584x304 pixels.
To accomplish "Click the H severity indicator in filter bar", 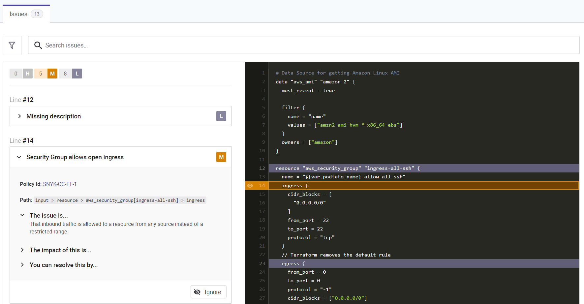I will click(28, 74).
